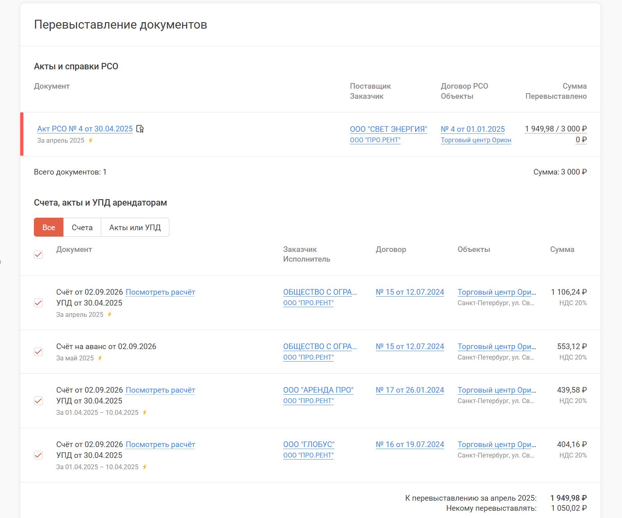This screenshot has width=622, height=518.
Task: Open contract № 15 in the Счёт на аванс row
Action: 410,347
